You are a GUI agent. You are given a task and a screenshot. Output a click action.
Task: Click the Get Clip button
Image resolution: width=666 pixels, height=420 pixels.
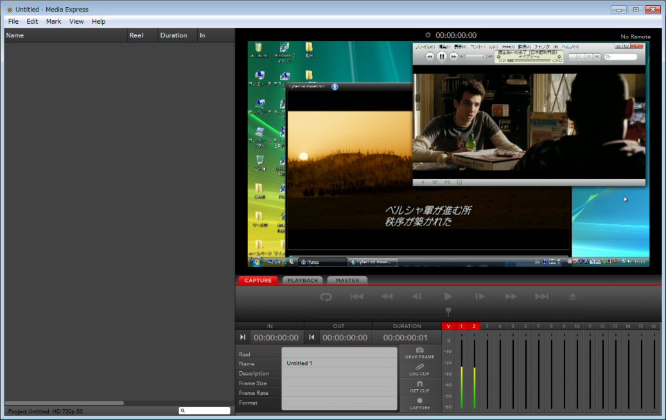pos(419,387)
